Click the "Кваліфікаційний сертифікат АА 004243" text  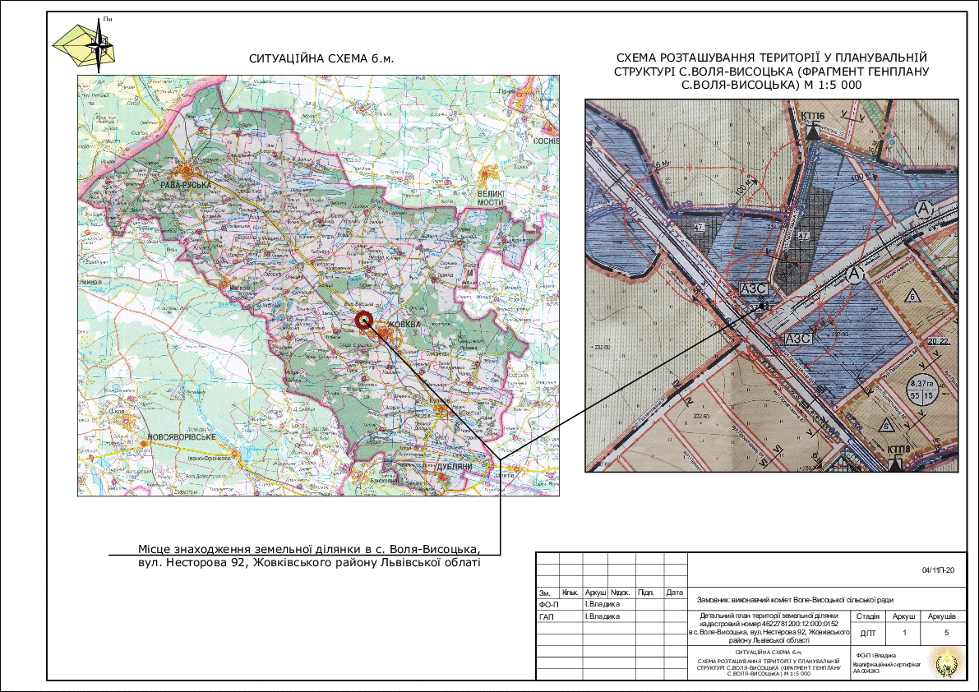(x=887, y=668)
